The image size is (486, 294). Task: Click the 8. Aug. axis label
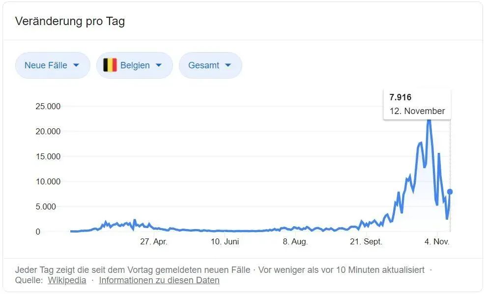pyautogui.click(x=295, y=241)
